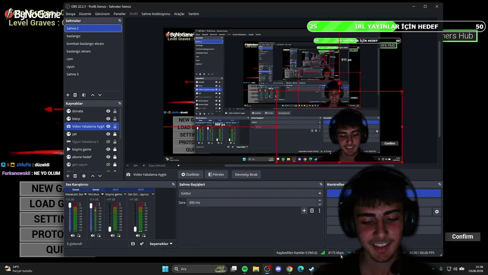Increase the transition Süre value
488x275 pixels.
pos(320,201)
